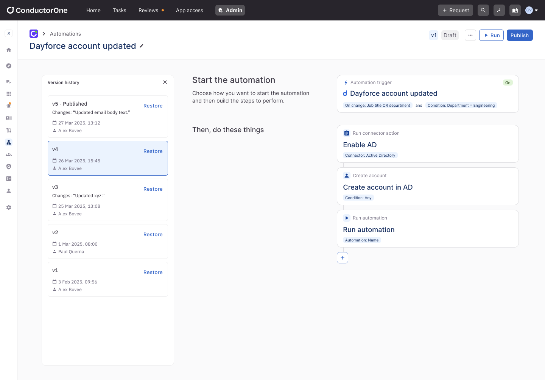
Task: Open the home icon in sidebar
Action: [x=9, y=50]
